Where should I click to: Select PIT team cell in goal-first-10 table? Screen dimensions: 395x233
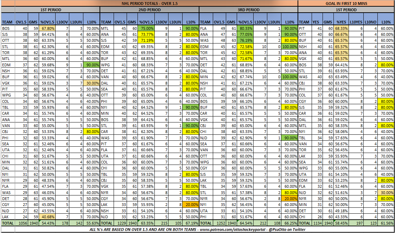coord(305,28)
